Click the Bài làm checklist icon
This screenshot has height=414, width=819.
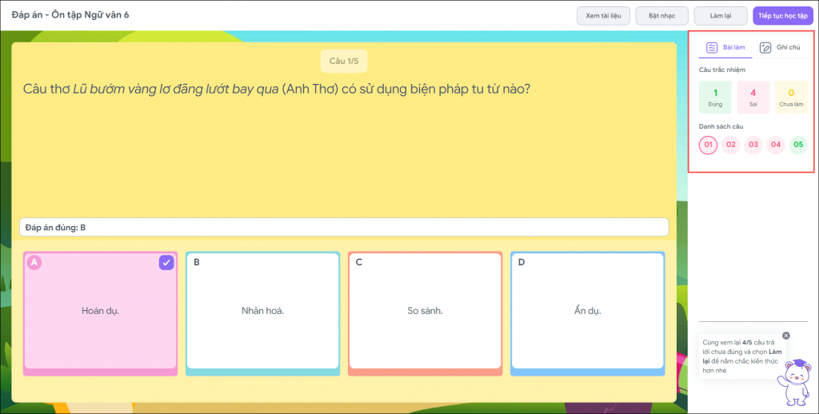click(711, 47)
